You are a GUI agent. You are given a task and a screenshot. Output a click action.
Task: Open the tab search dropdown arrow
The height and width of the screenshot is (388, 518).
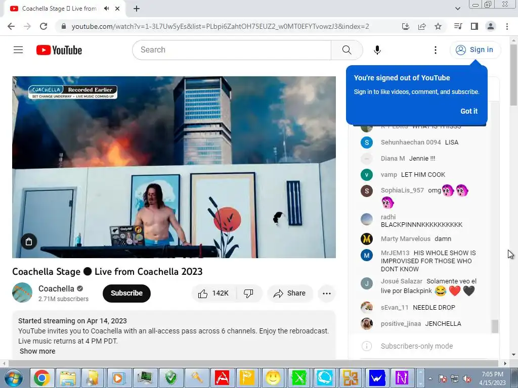pyautogui.click(x=458, y=9)
